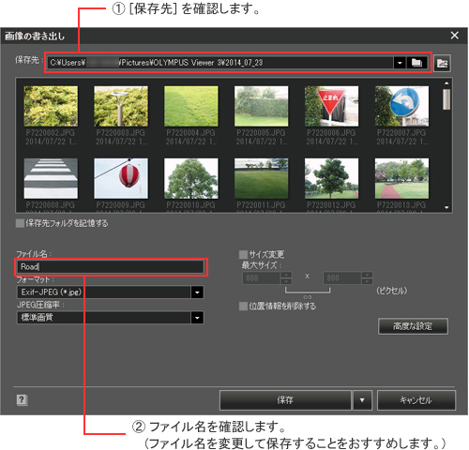Select thumbnail P7220005.JPG of hedge
The image size is (469, 450).
tap(262, 106)
